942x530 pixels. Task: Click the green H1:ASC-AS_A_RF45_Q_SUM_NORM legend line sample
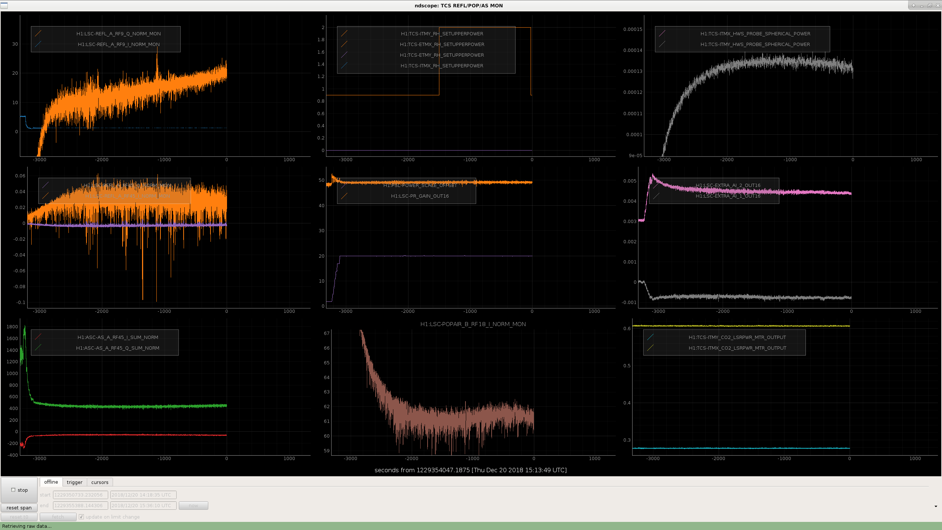38,348
